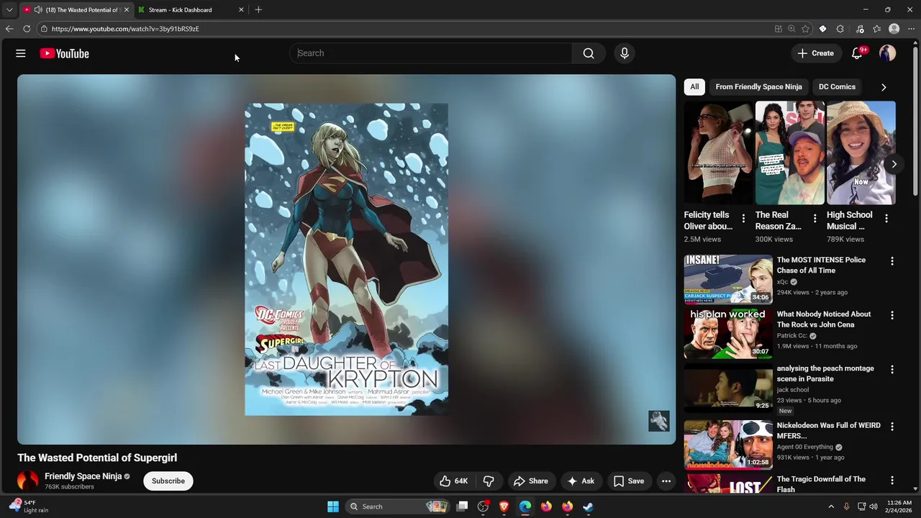Click the search magnifier button
921x518 pixels.
[589, 53]
